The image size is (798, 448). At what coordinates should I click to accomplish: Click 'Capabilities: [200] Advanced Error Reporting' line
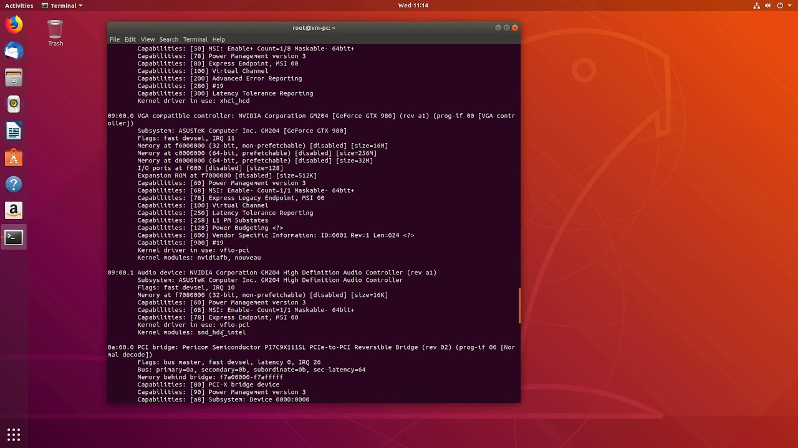[219, 78]
